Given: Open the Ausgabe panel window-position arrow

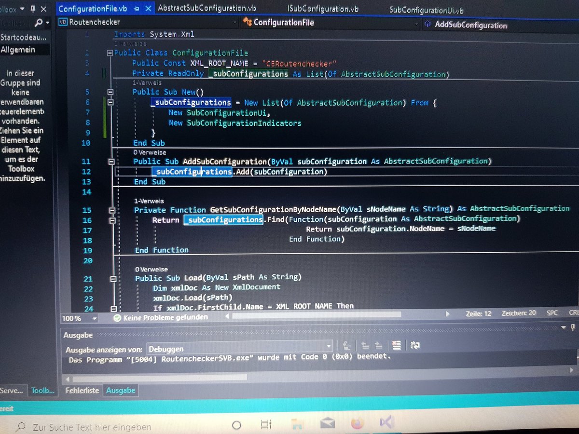Looking at the screenshot, I should coord(563,327).
